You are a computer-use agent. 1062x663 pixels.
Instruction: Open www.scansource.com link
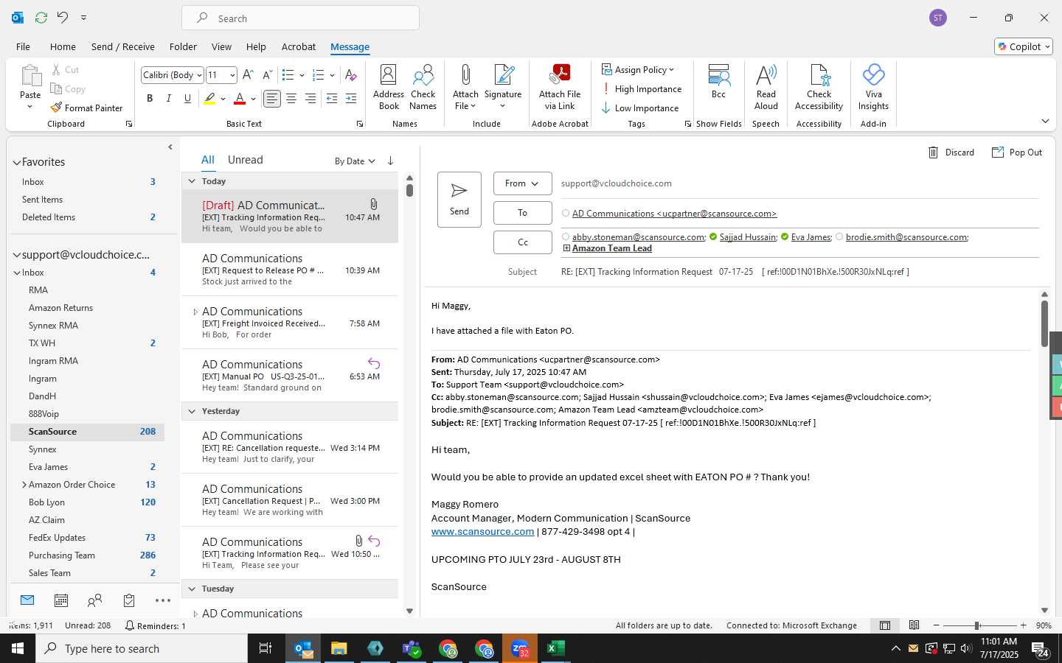point(482,531)
